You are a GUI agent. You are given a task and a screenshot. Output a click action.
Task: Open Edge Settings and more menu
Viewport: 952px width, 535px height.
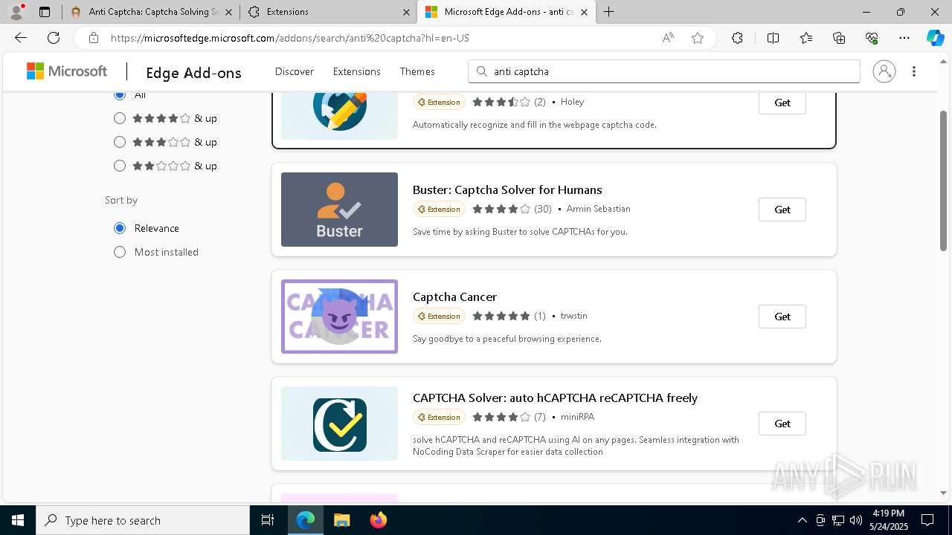[x=904, y=38]
